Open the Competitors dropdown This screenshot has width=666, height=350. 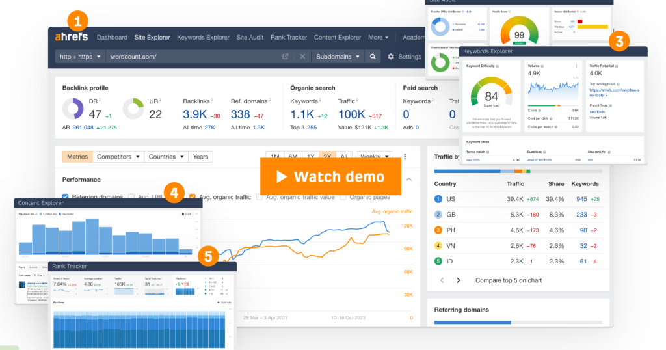pyautogui.click(x=118, y=157)
